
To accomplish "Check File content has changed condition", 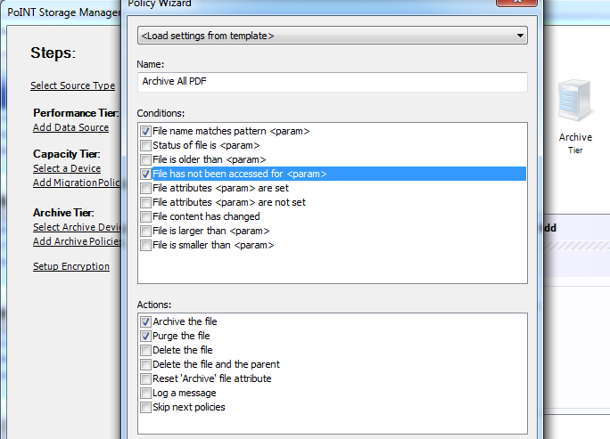I will (145, 216).
